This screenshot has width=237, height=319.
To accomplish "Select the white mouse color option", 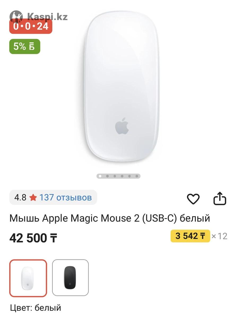I will click(x=28, y=278).
